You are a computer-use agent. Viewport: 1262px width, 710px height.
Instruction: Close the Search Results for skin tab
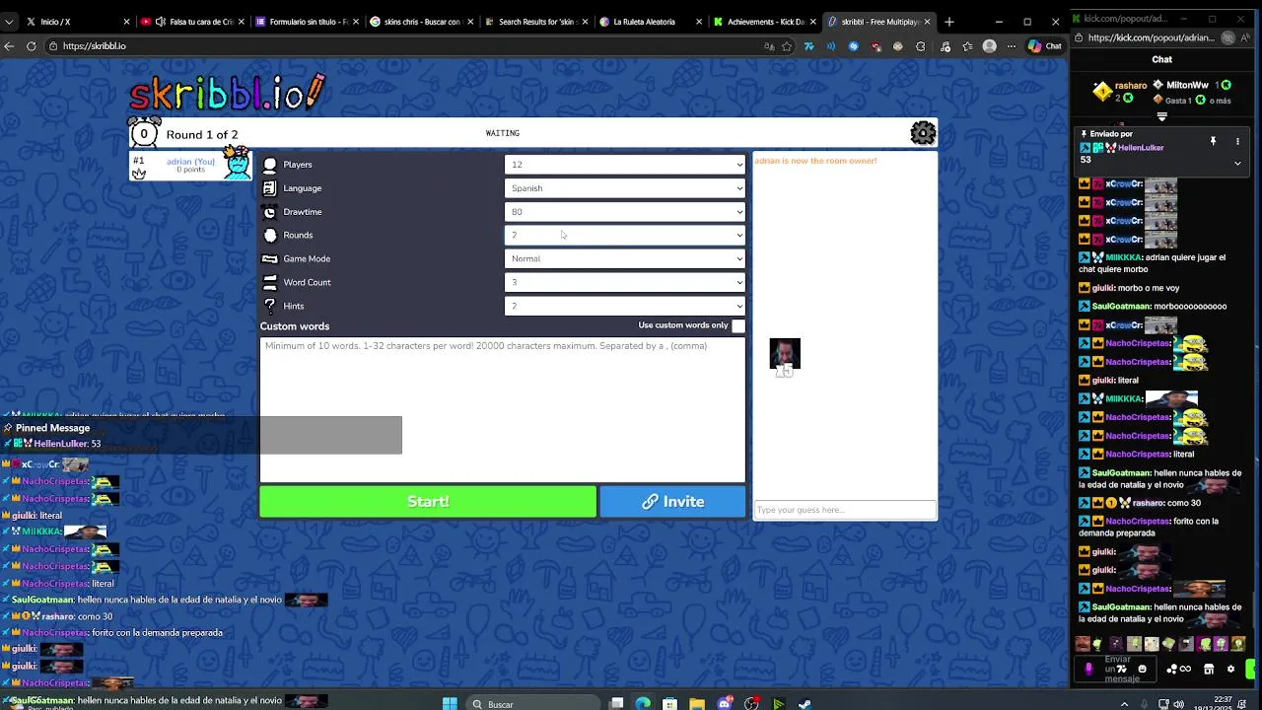tap(584, 21)
